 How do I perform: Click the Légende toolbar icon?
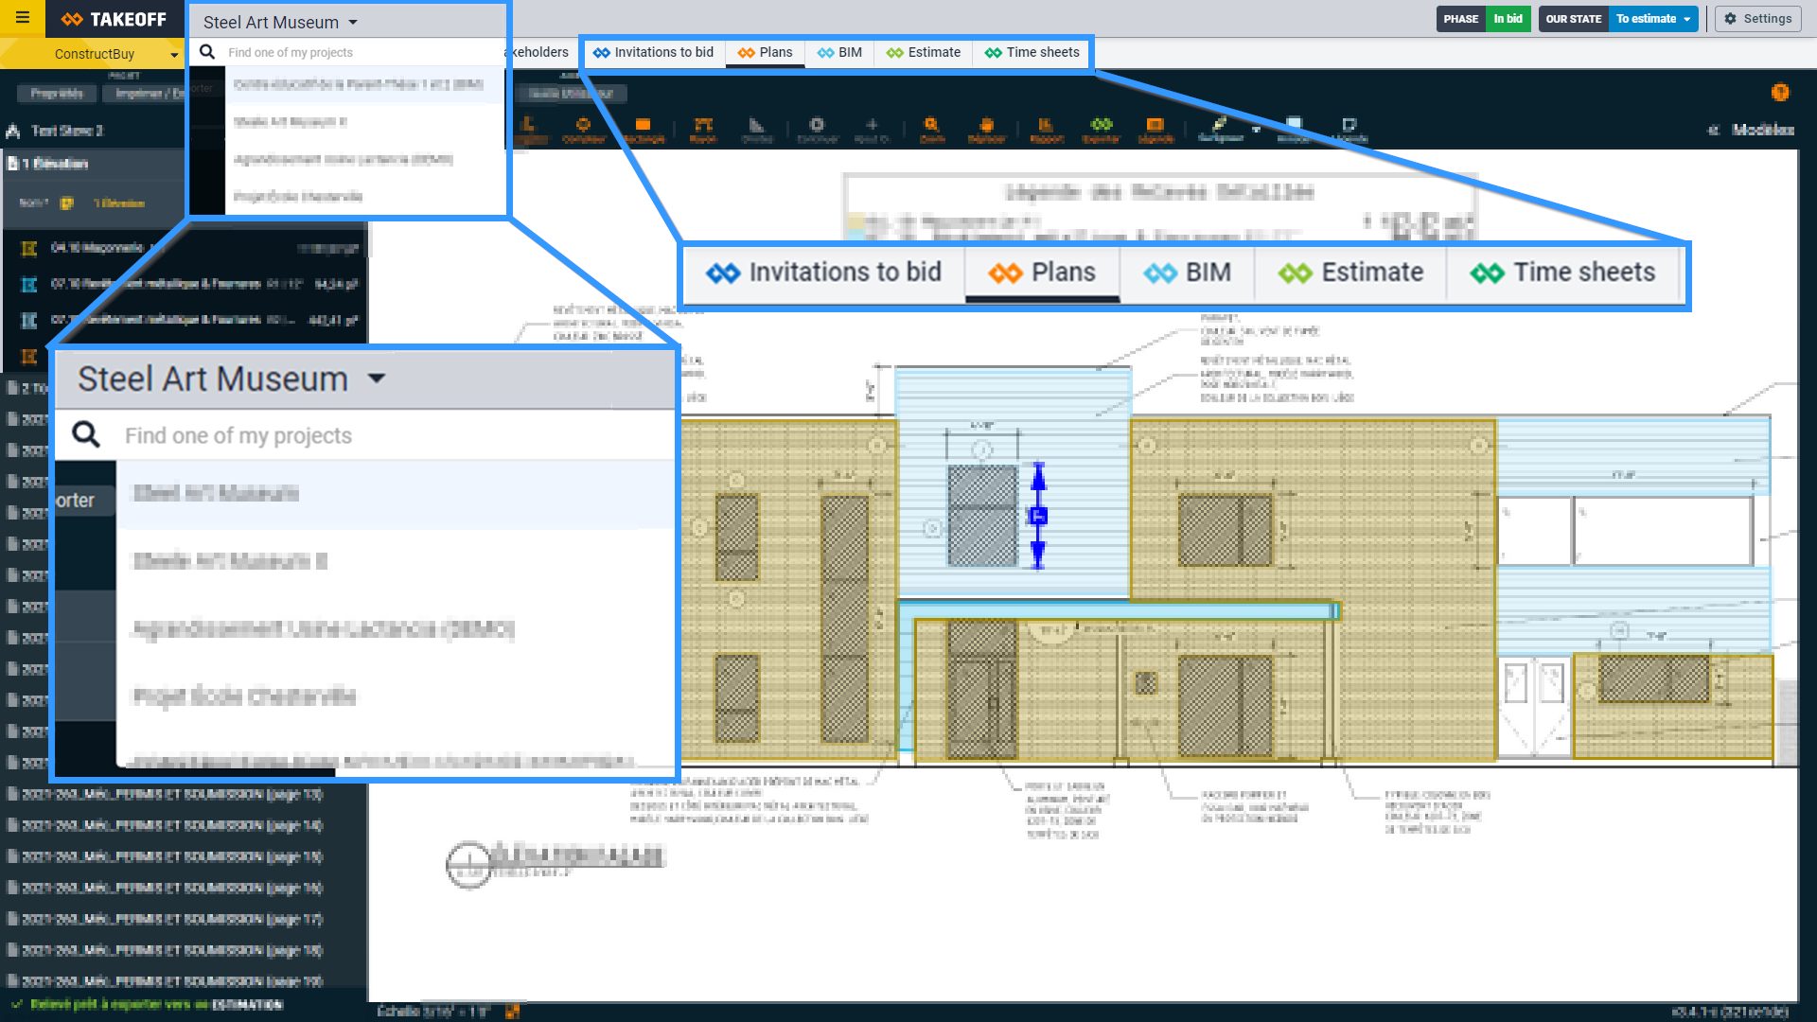point(1155,126)
